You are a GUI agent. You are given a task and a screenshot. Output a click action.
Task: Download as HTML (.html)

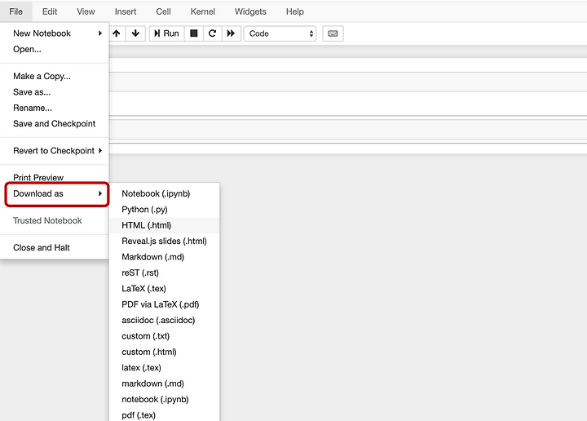pyautogui.click(x=165, y=225)
